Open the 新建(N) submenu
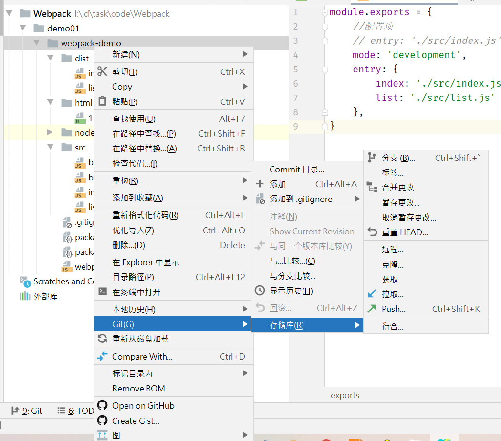 pos(174,54)
